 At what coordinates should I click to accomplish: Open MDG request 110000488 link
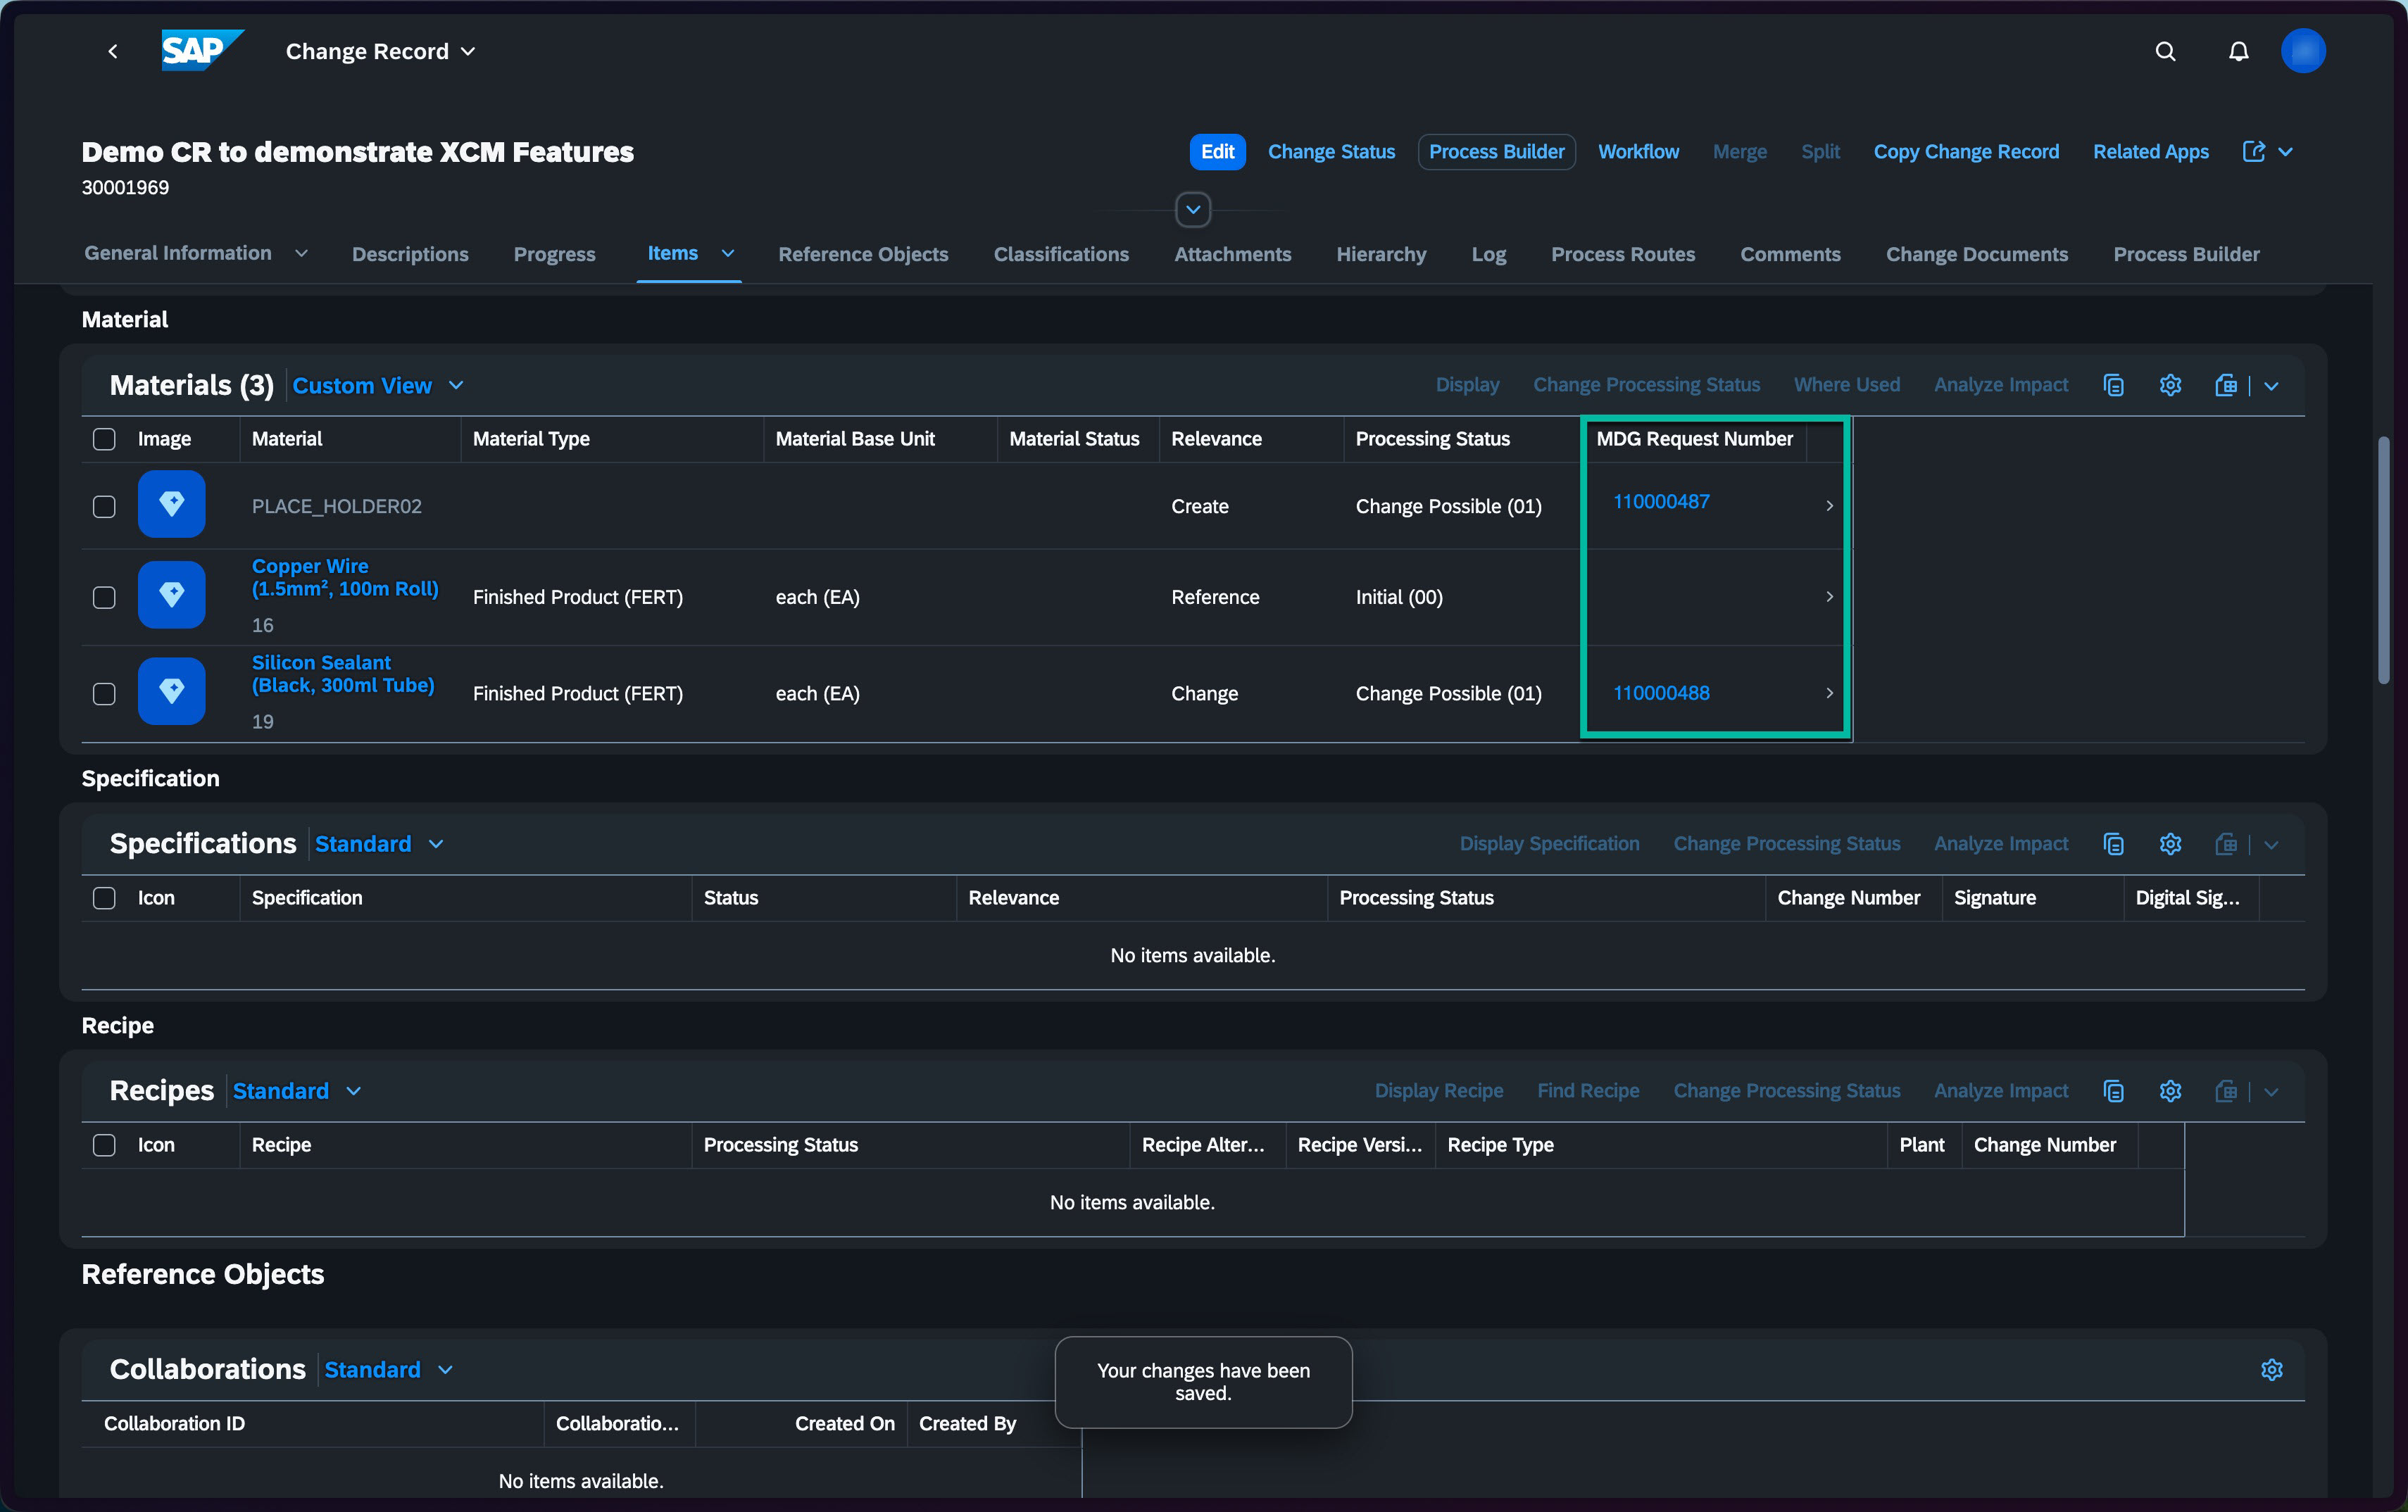coord(1661,693)
